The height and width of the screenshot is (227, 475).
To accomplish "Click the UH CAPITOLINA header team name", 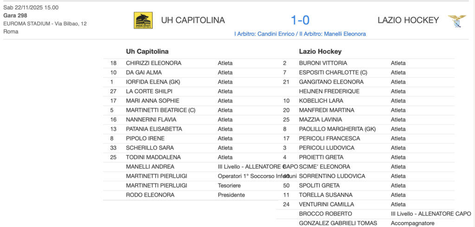I will coord(193,20).
